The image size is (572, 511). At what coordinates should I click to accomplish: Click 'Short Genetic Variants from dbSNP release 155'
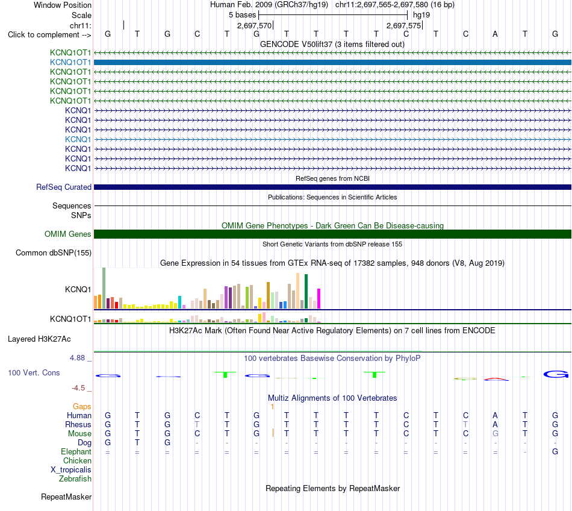[x=332, y=244]
